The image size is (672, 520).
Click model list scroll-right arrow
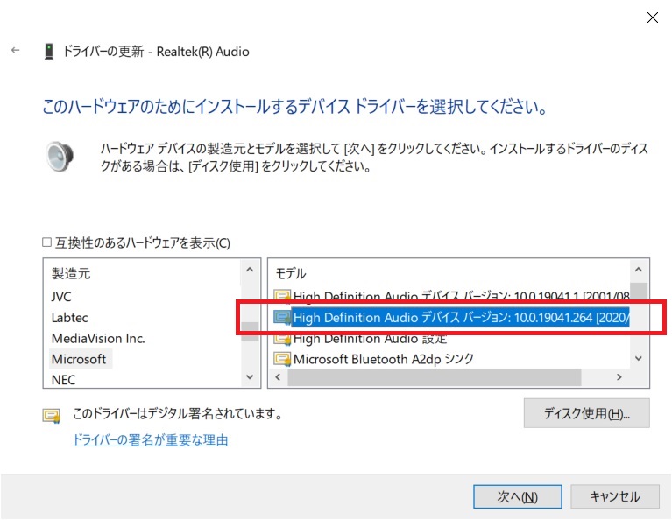click(x=619, y=377)
